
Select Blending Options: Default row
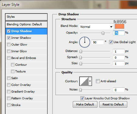click(x=26, y=24)
